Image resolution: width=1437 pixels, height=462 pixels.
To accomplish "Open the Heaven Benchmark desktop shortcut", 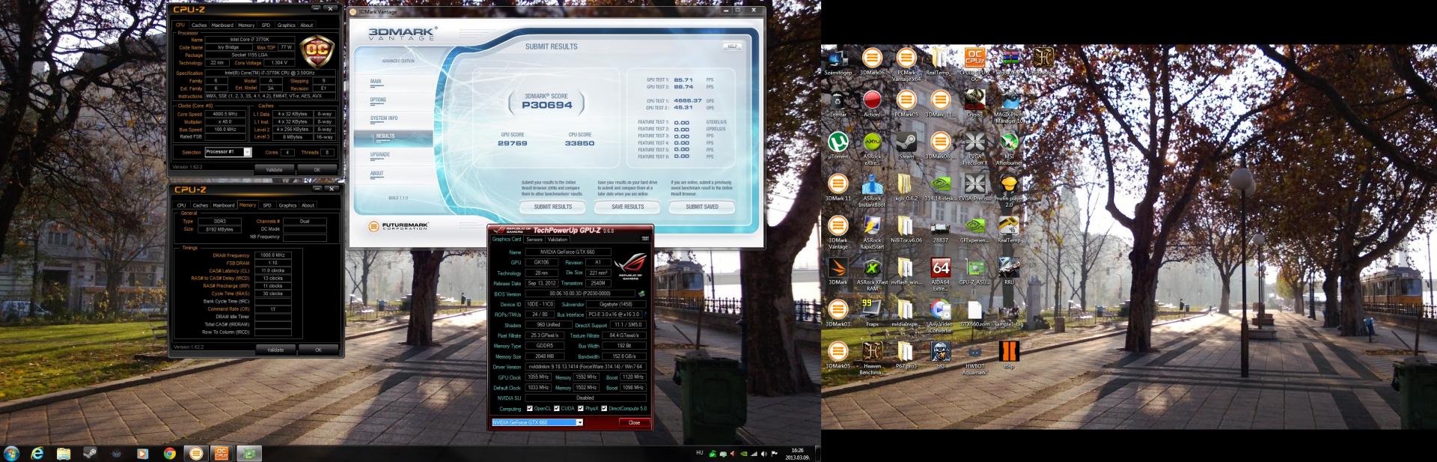I will (x=872, y=358).
